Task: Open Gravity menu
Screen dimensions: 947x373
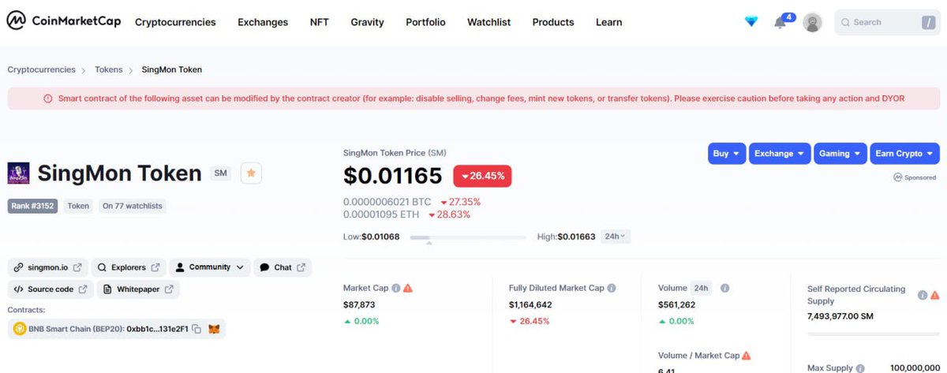Action: pos(367,22)
